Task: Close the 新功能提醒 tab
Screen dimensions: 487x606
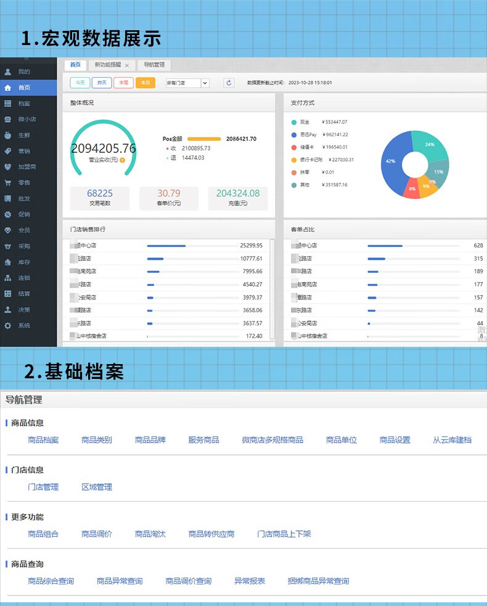Action: (x=127, y=65)
